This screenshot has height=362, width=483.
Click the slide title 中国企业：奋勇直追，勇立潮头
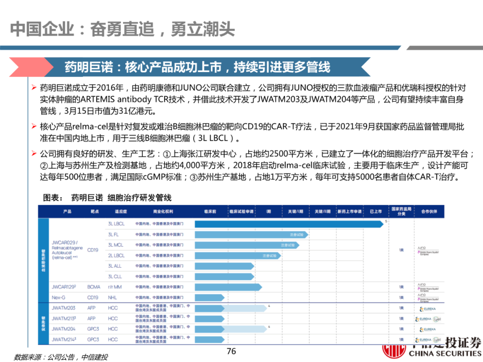pos(122,29)
